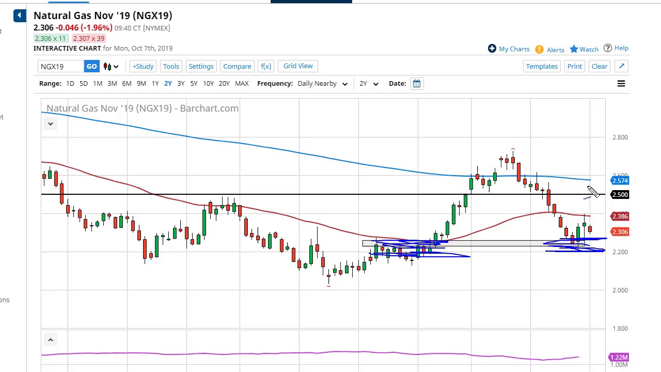Click the GO button
The height and width of the screenshot is (372, 661).
(x=91, y=66)
